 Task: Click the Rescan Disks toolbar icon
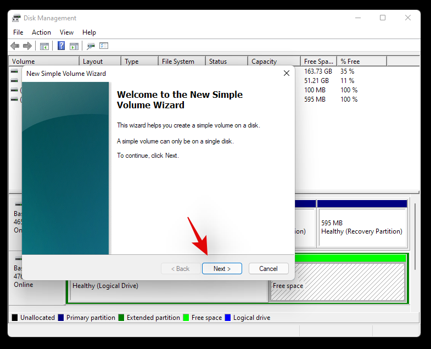pos(91,46)
